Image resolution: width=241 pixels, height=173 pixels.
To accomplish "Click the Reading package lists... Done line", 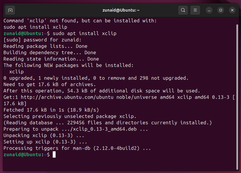I will pyautogui.click(x=45, y=46).
